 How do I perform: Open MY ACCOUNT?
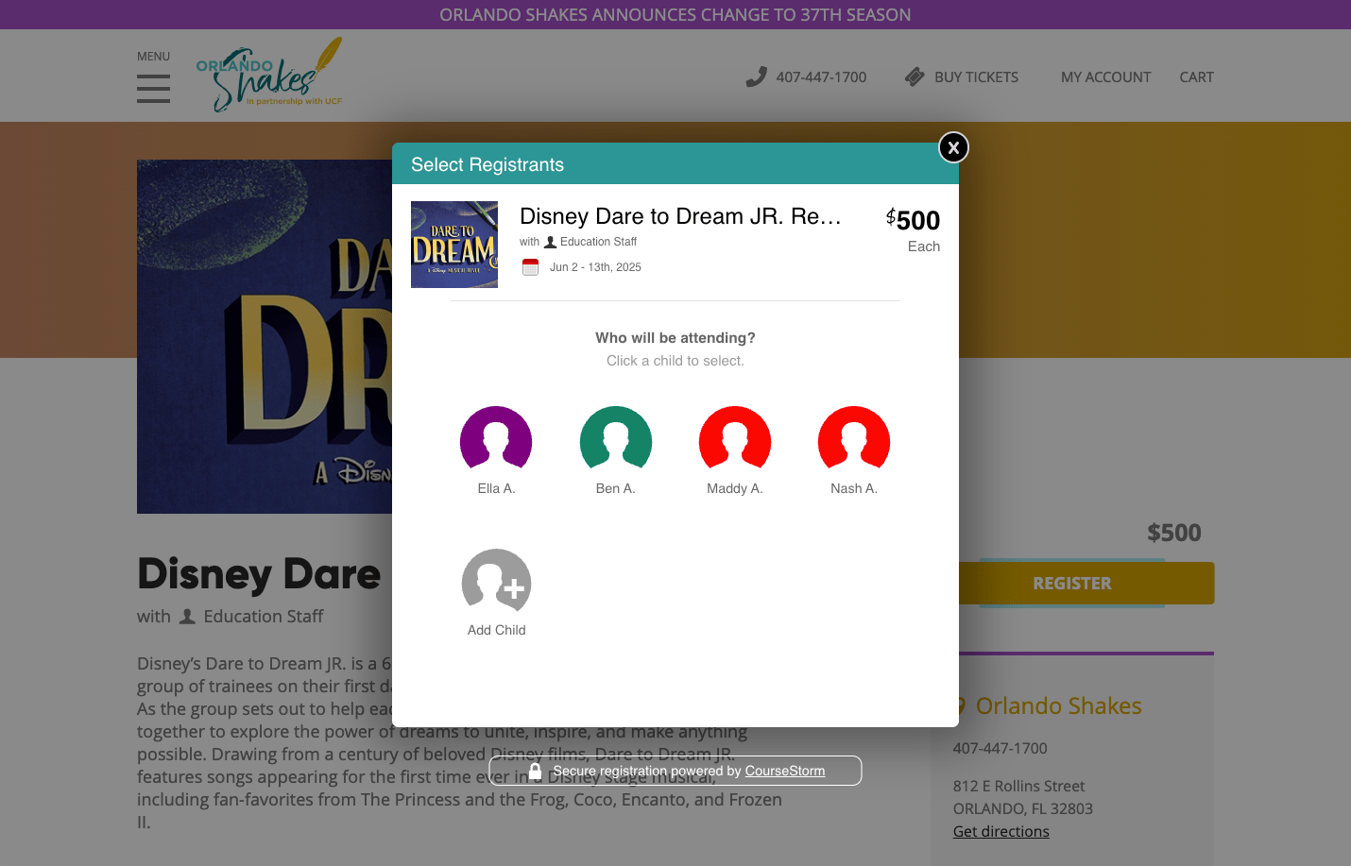(x=1105, y=77)
